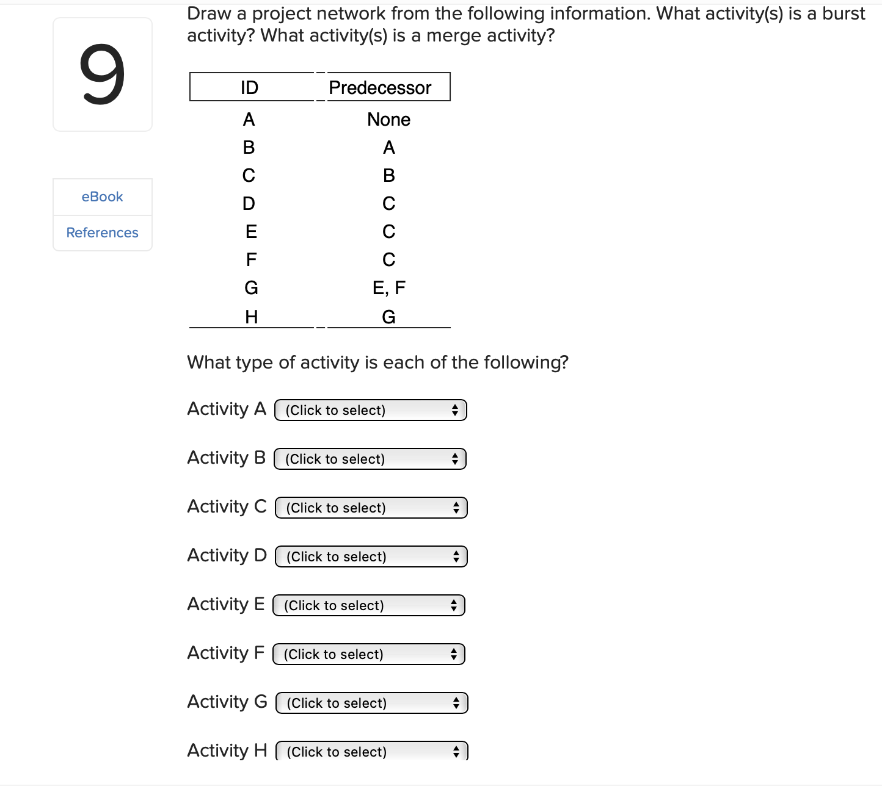Open the Activity D type selector
This screenshot has width=882, height=792.
[370, 556]
